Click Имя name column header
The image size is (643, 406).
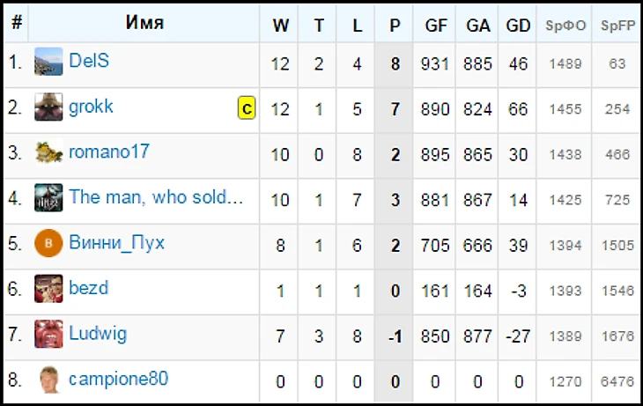click(144, 24)
